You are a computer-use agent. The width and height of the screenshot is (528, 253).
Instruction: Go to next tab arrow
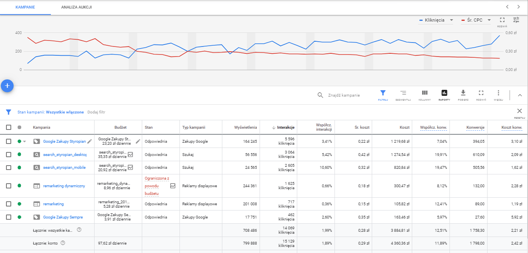[519, 7]
